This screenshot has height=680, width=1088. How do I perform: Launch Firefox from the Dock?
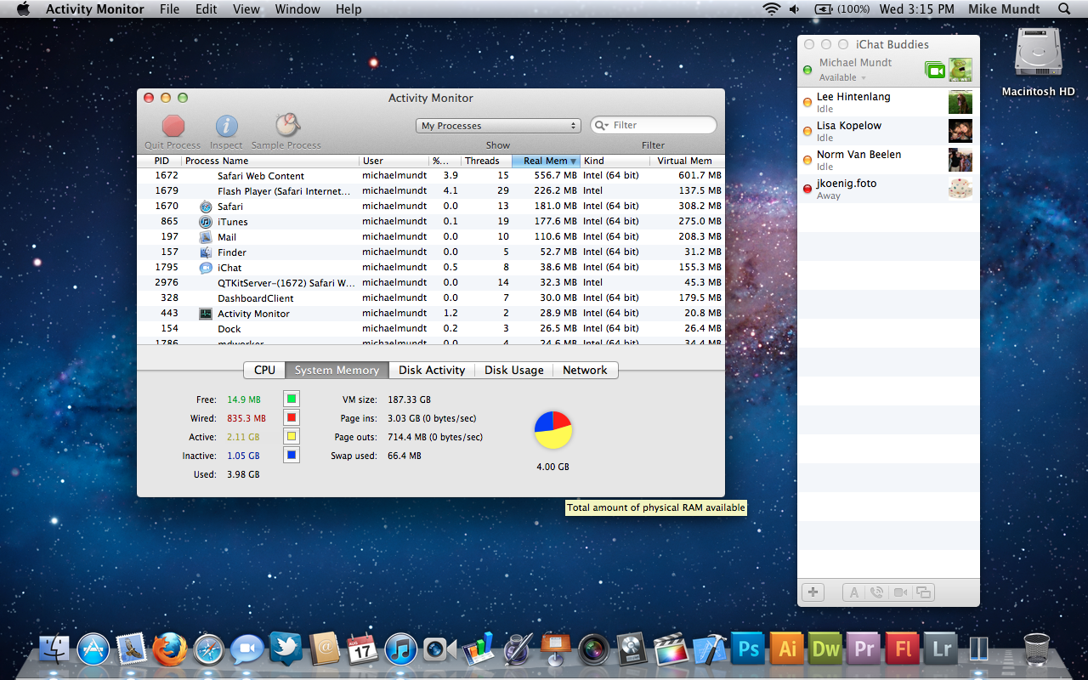coord(170,649)
